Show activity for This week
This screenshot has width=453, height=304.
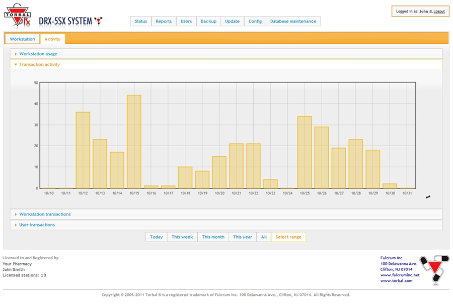click(182, 237)
